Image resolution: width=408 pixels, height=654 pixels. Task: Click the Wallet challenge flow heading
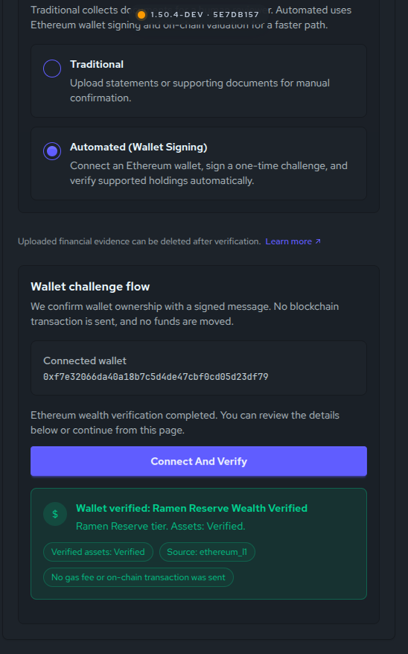(90, 287)
